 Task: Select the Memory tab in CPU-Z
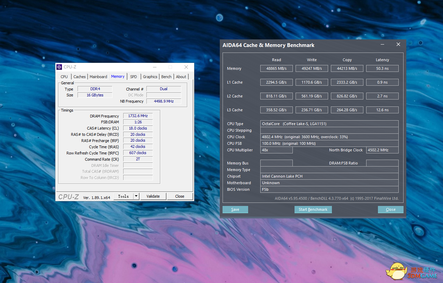118,76
